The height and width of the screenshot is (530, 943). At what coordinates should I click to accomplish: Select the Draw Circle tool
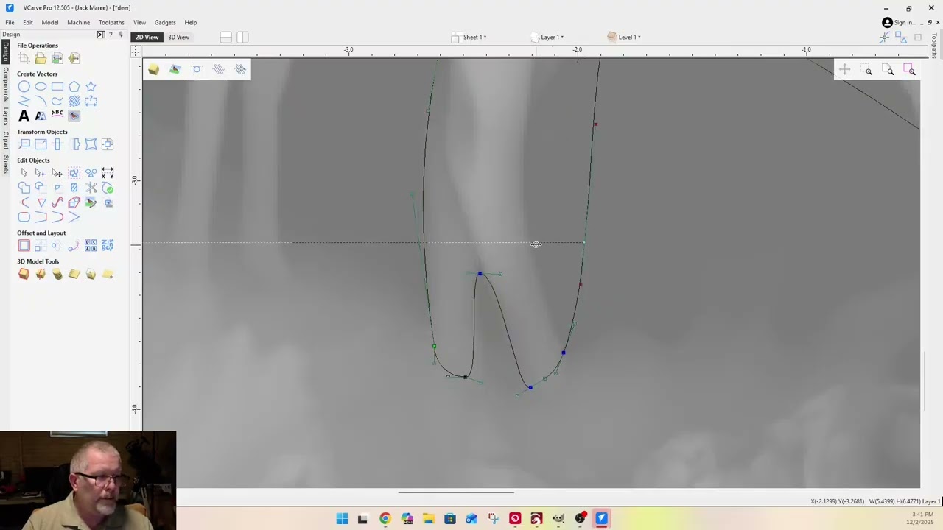(x=24, y=87)
